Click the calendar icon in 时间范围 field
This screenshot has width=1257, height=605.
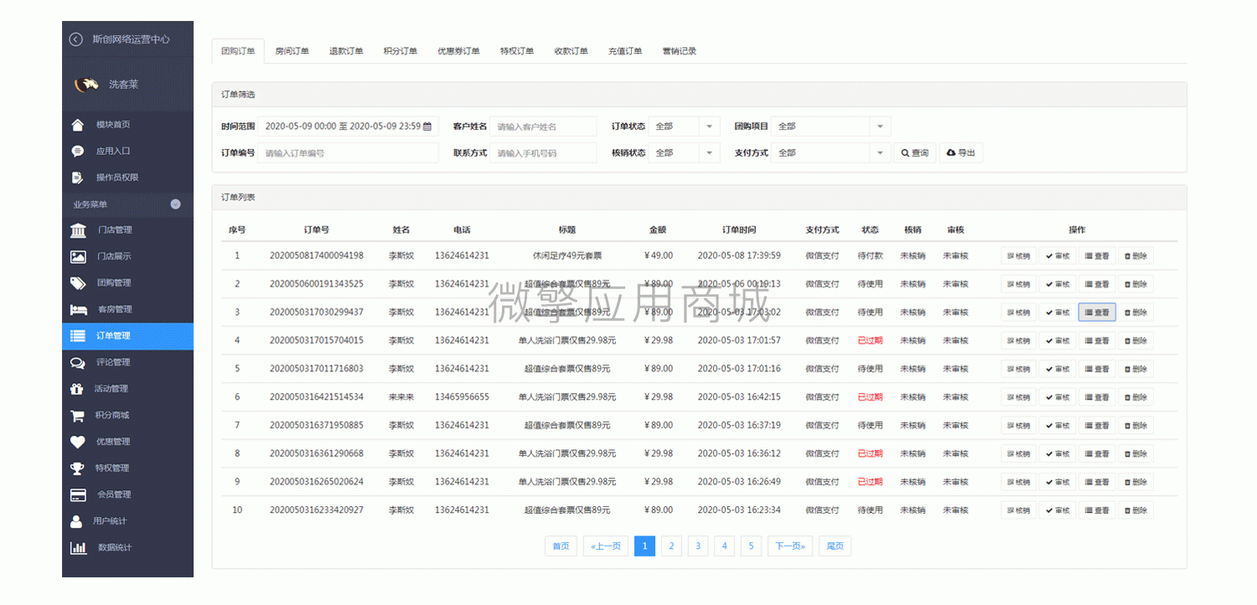pos(427,127)
